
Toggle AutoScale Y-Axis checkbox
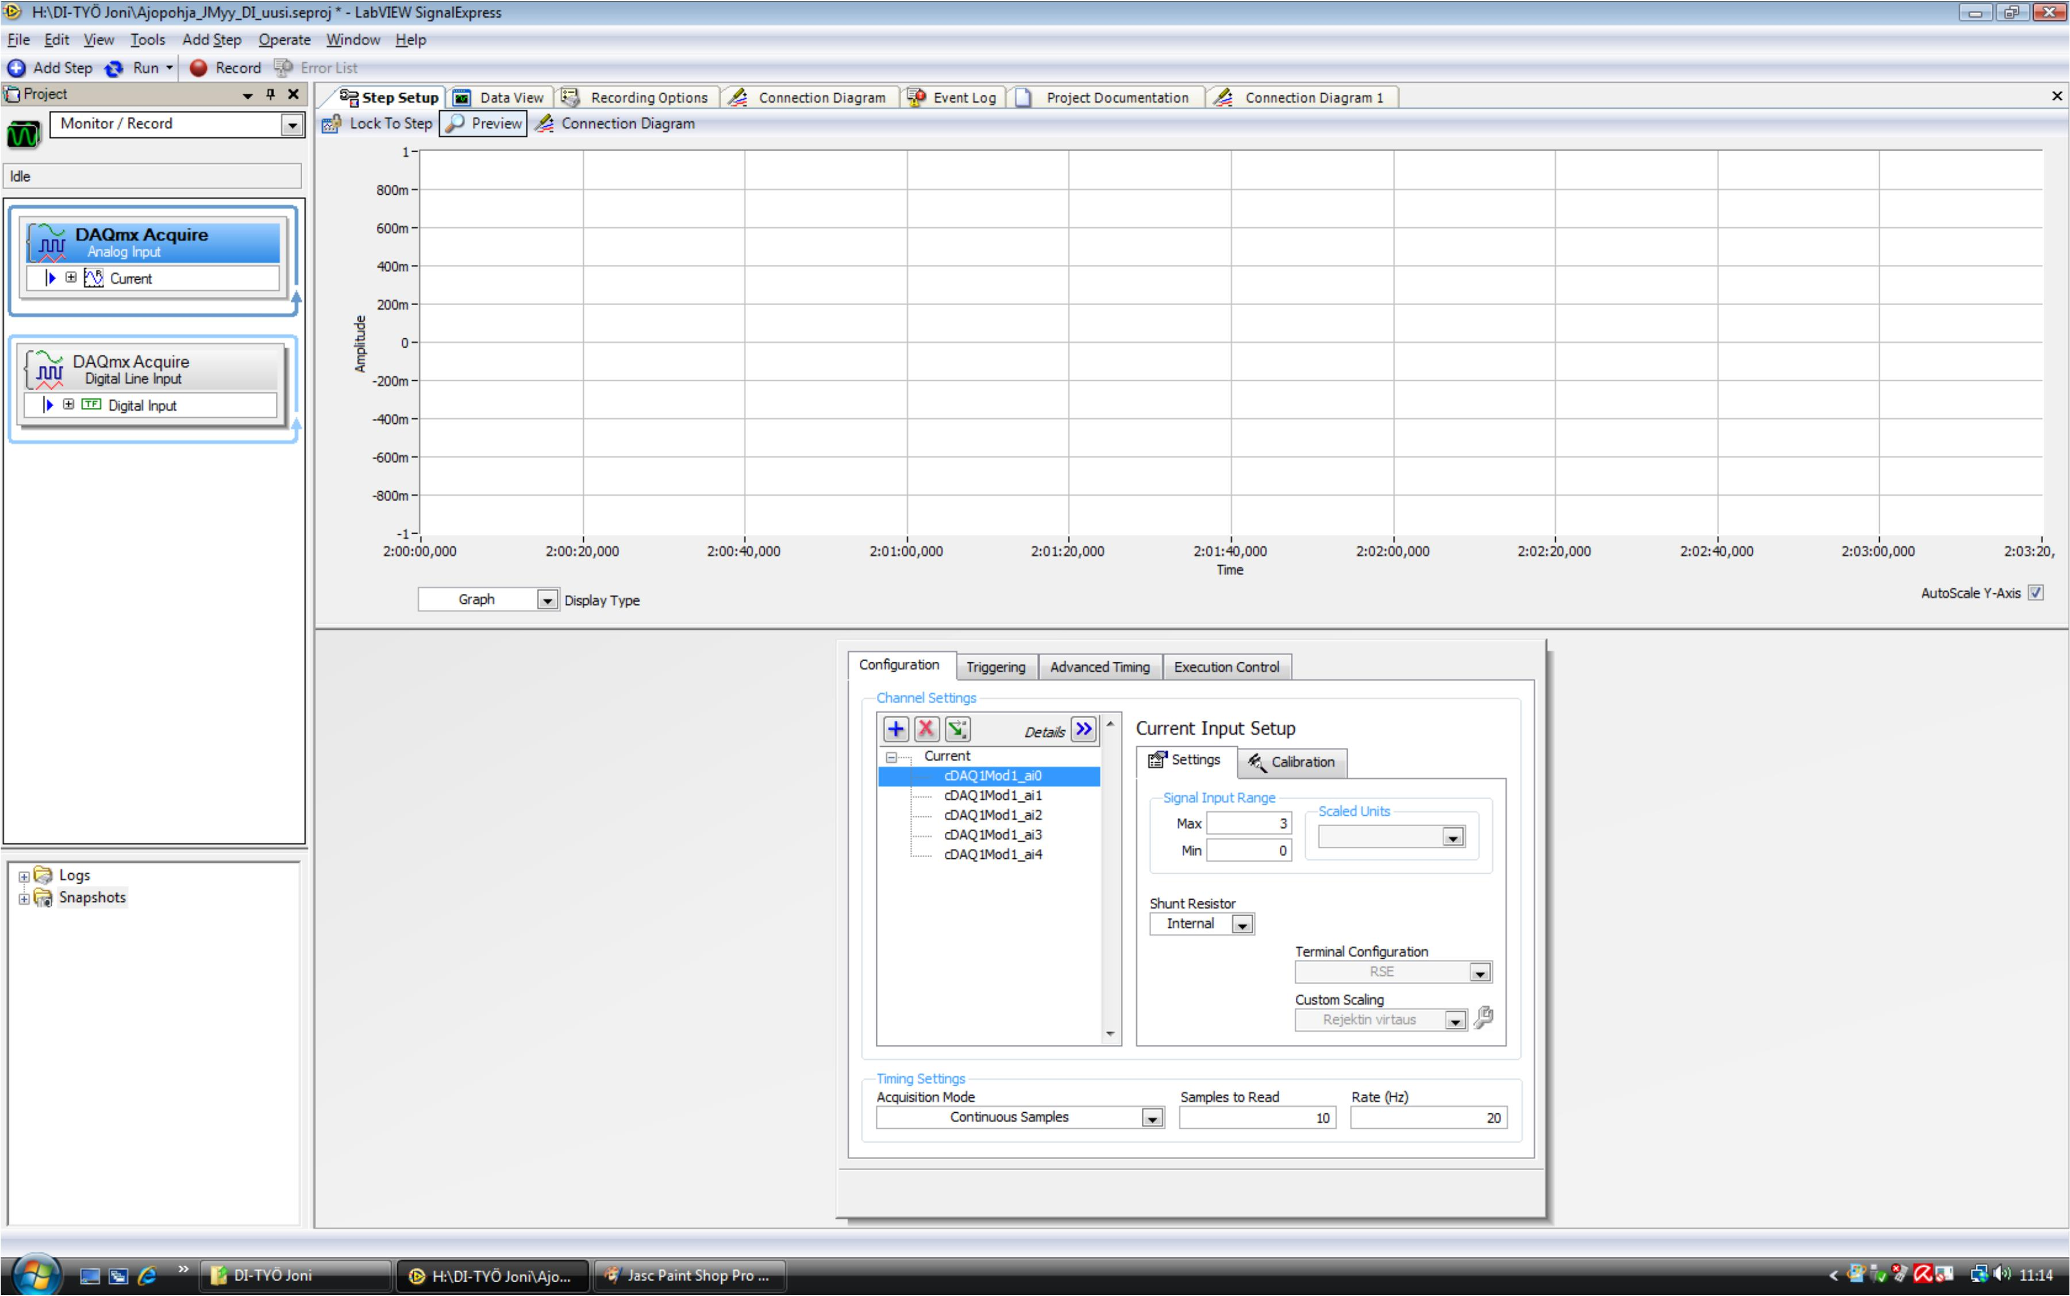pyautogui.click(x=2036, y=593)
